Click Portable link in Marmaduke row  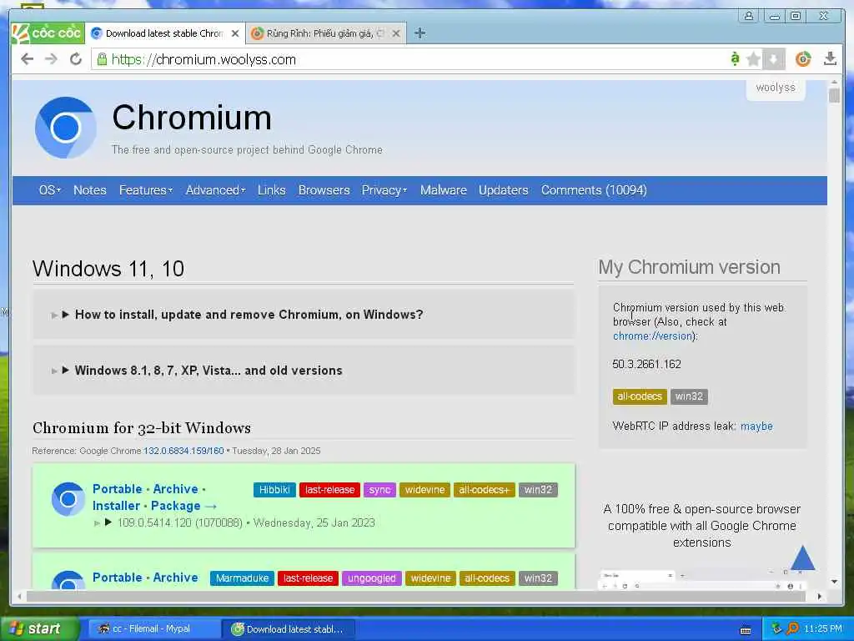click(x=117, y=578)
